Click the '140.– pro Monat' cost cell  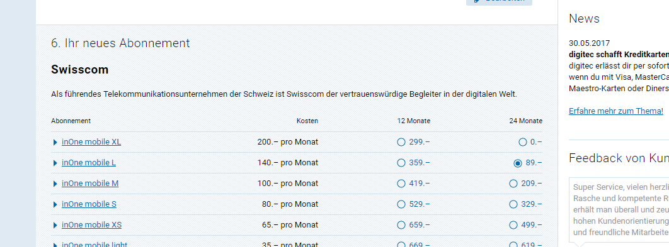288,163
